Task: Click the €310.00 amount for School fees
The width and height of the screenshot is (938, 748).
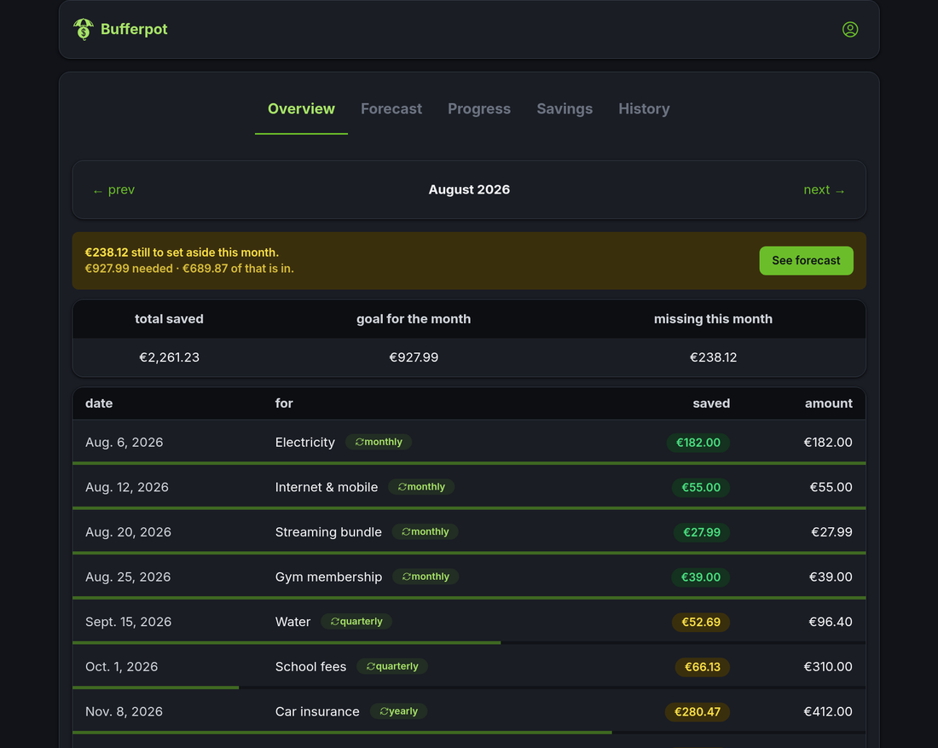Action: [828, 667]
